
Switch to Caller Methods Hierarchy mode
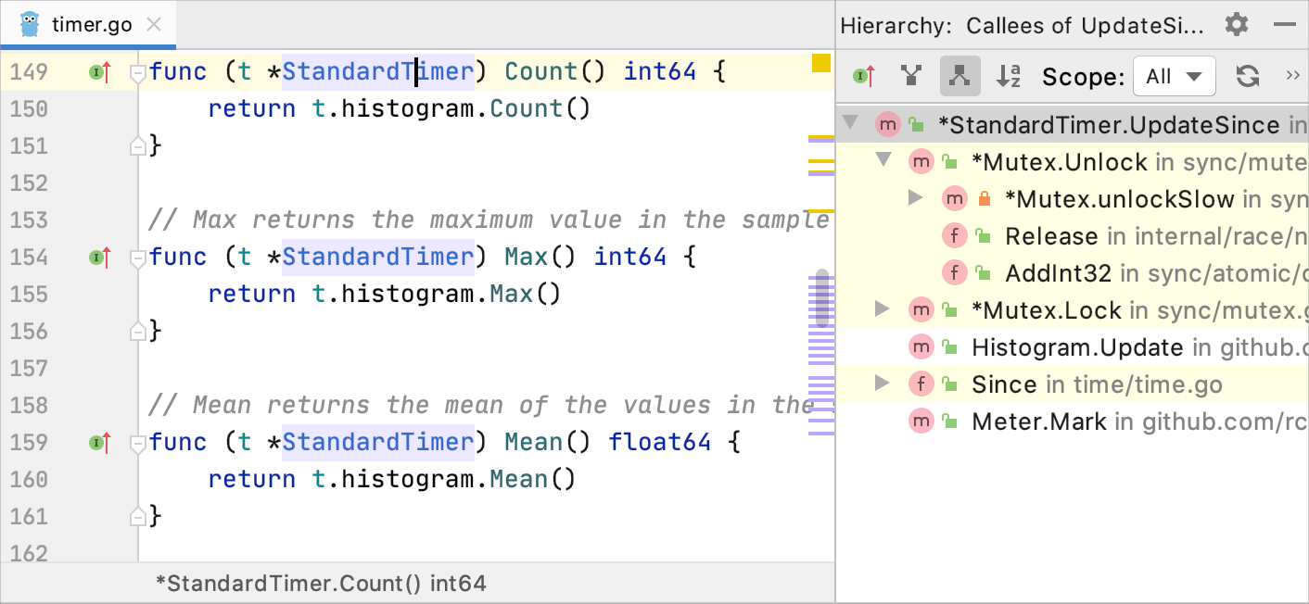(910, 75)
